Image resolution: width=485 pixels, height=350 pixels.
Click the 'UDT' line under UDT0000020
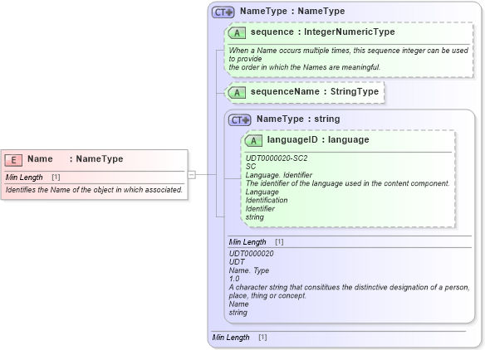[x=237, y=262]
